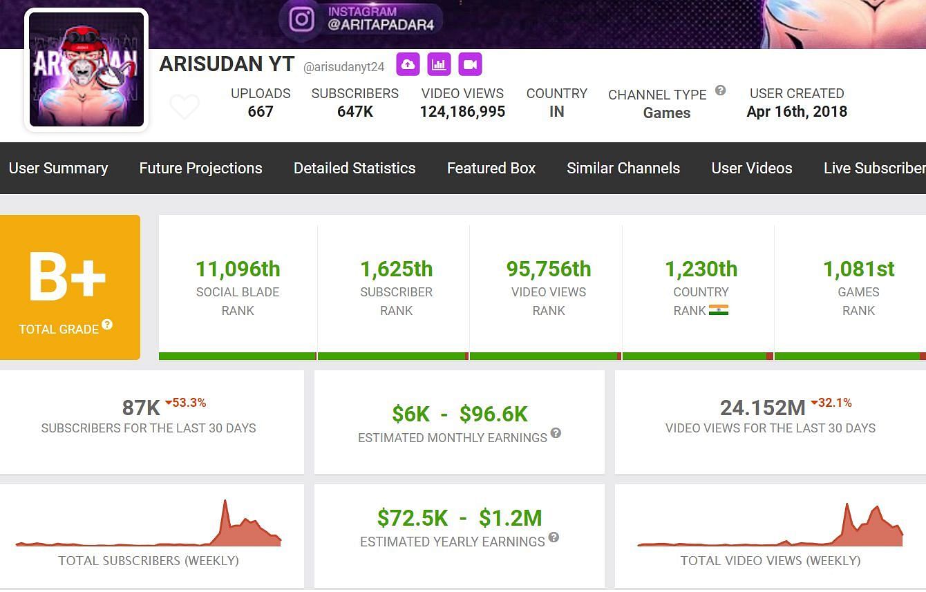
Task: Click the India flag under Country Rank
Action: (719, 310)
